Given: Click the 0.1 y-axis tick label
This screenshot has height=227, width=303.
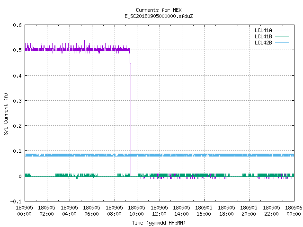Looking at the screenshot, I should click(17, 151).
